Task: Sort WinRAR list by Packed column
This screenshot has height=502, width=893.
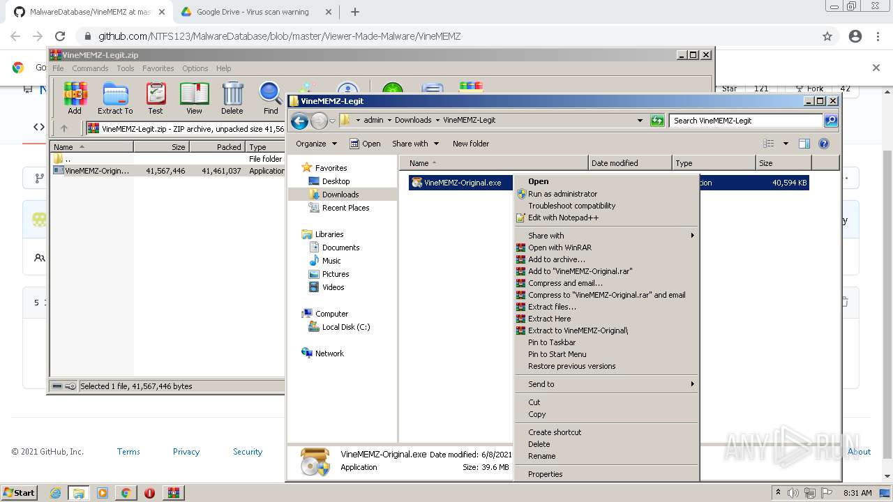Action: pyautogui.click(x=218, y=147)
